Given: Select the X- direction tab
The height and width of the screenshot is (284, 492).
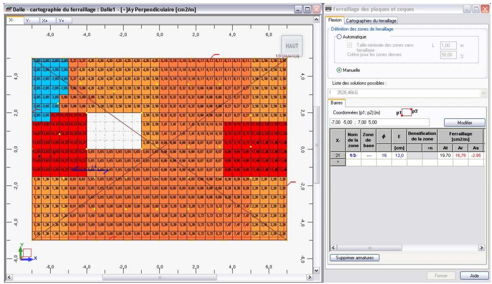Looking at the screenshot, I should click(14, 20).
